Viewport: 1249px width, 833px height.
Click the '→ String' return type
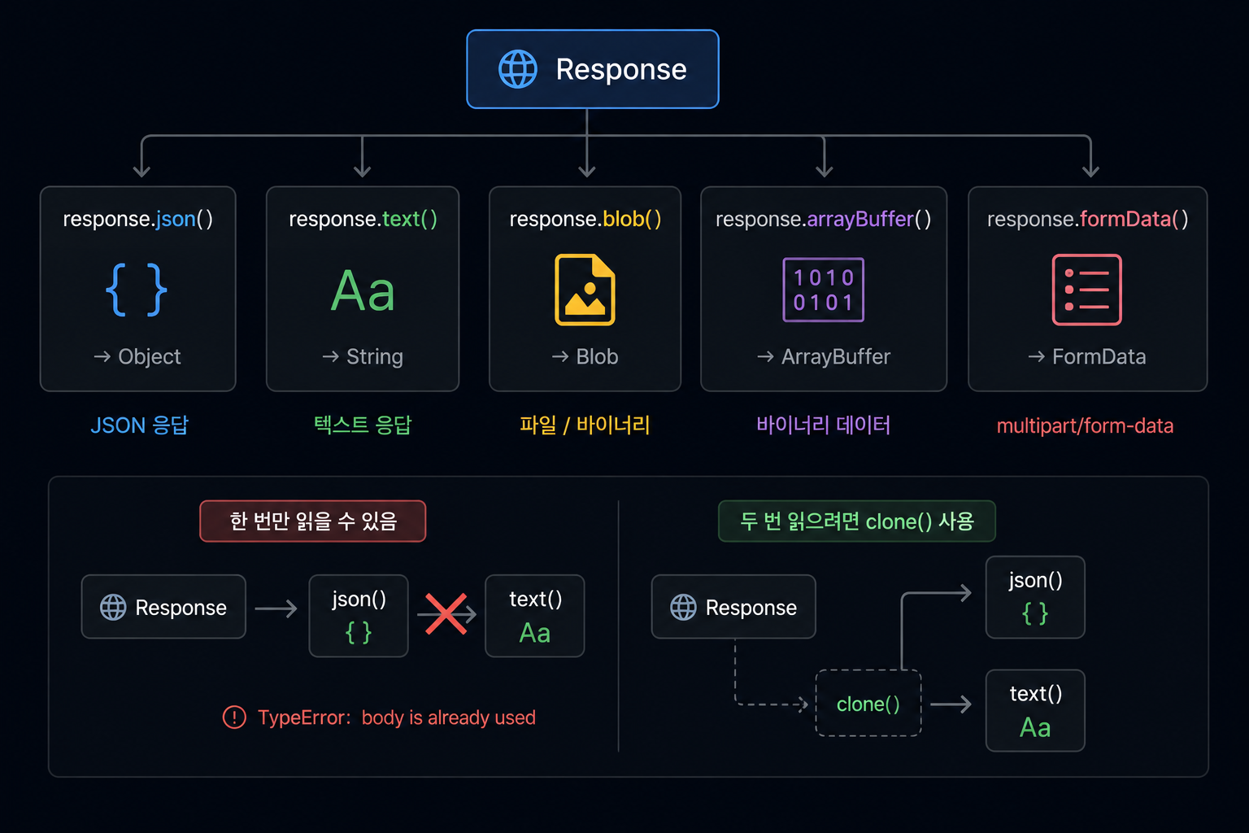(x=363, y=356)
